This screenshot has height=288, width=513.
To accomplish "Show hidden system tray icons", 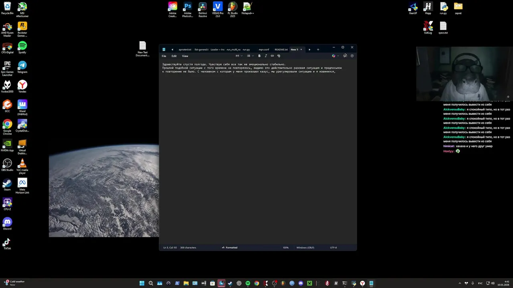I will (x=460, y=283).
